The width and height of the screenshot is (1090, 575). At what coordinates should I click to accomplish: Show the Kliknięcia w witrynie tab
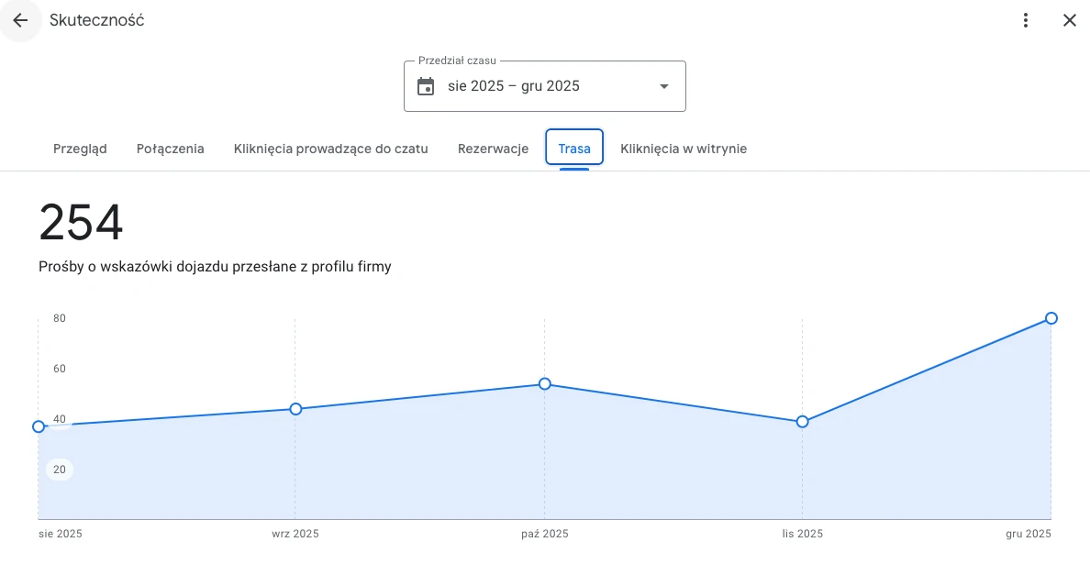tap(684, 149)
